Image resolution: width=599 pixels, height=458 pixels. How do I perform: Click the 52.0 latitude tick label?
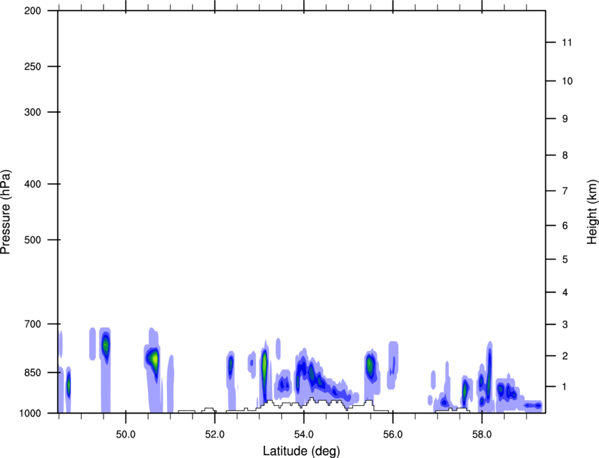[x=215, y=434]
